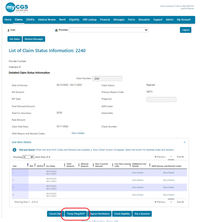Open the Provider dropdown

tap(109, 30)
